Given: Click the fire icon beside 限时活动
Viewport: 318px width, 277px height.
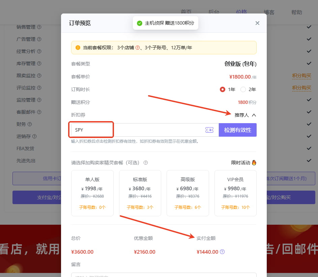Looking at the screenshot, I should [x=254, y=162].
